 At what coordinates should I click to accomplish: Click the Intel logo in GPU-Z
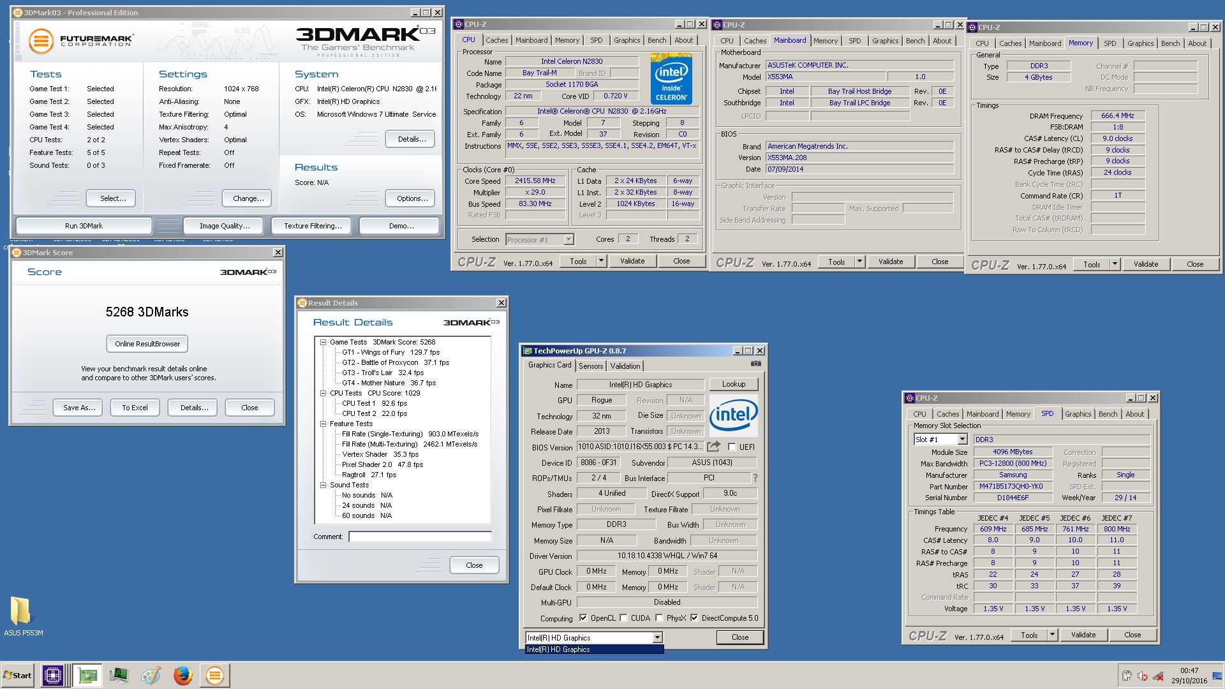click(x=734, y=415)
